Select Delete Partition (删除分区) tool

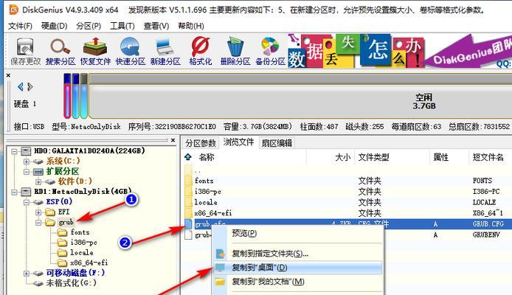click(x=235, y=52)
